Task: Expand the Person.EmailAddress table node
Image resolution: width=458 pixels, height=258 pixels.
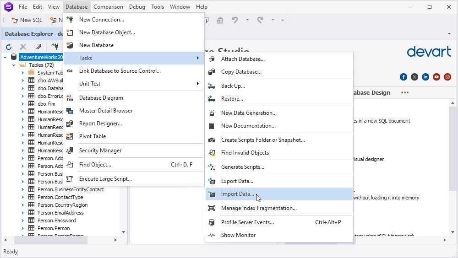Action: click(x=22, y=213)
